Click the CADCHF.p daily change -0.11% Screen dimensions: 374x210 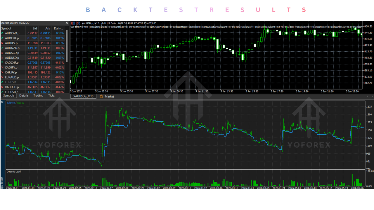coord(60,63)
